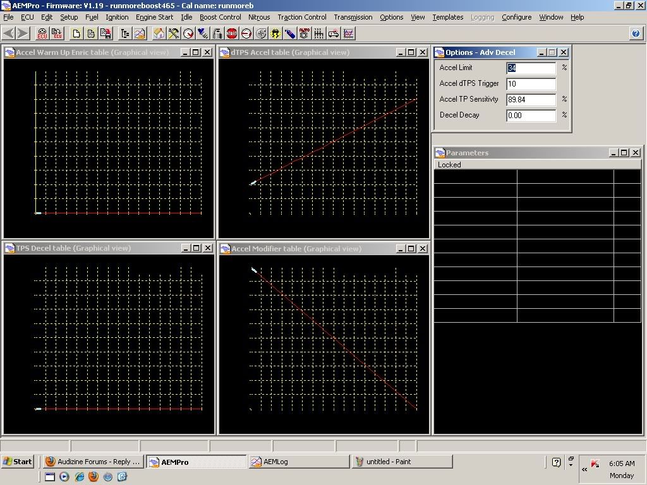Open the File menu
The width and height of the screenshot is (647, 485).
point(8,17)
